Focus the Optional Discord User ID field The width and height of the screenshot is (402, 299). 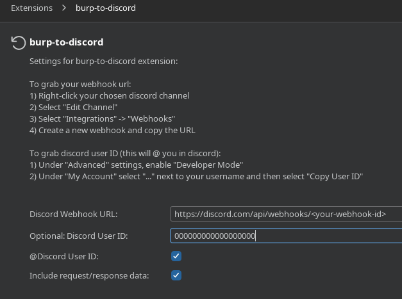(x=286, y=236)
